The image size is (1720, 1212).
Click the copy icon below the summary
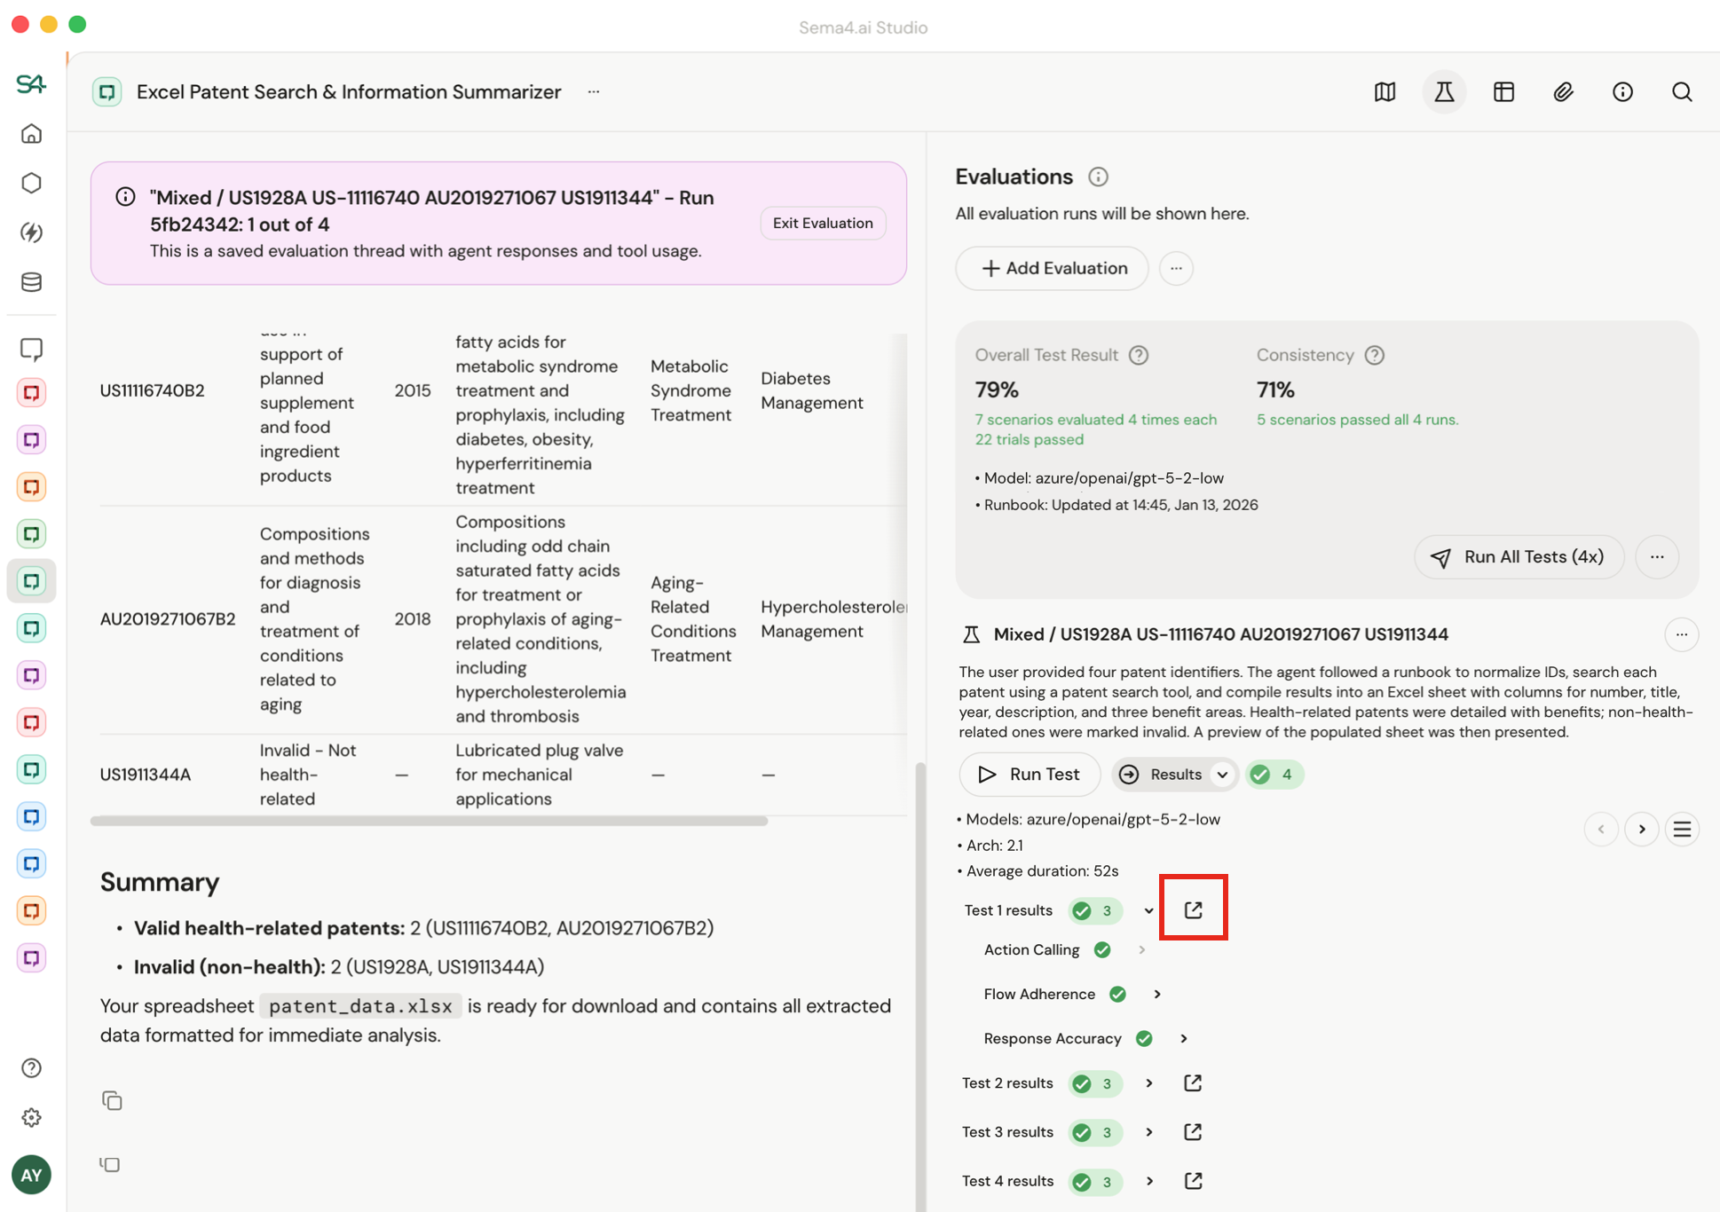point(112,1100)
